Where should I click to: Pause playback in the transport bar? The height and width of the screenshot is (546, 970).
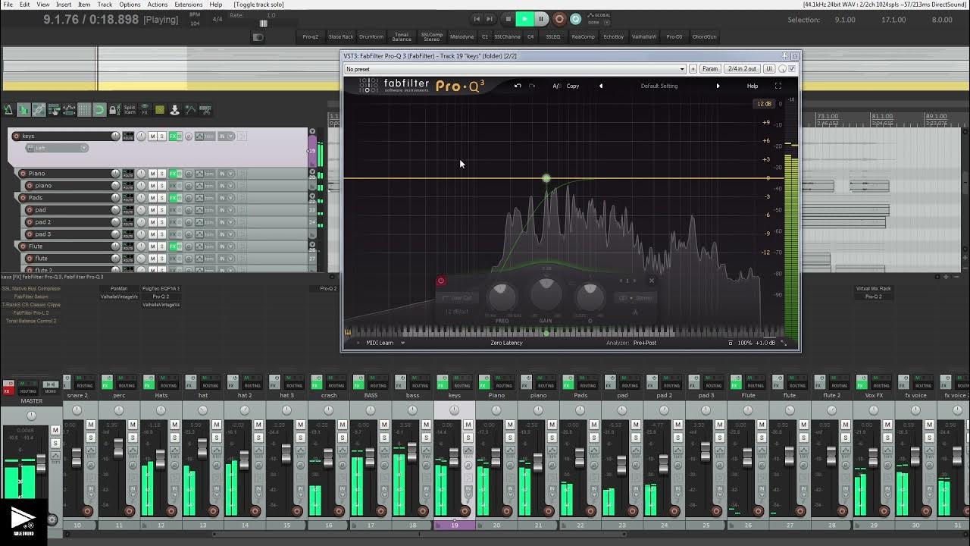pos(541,19)
